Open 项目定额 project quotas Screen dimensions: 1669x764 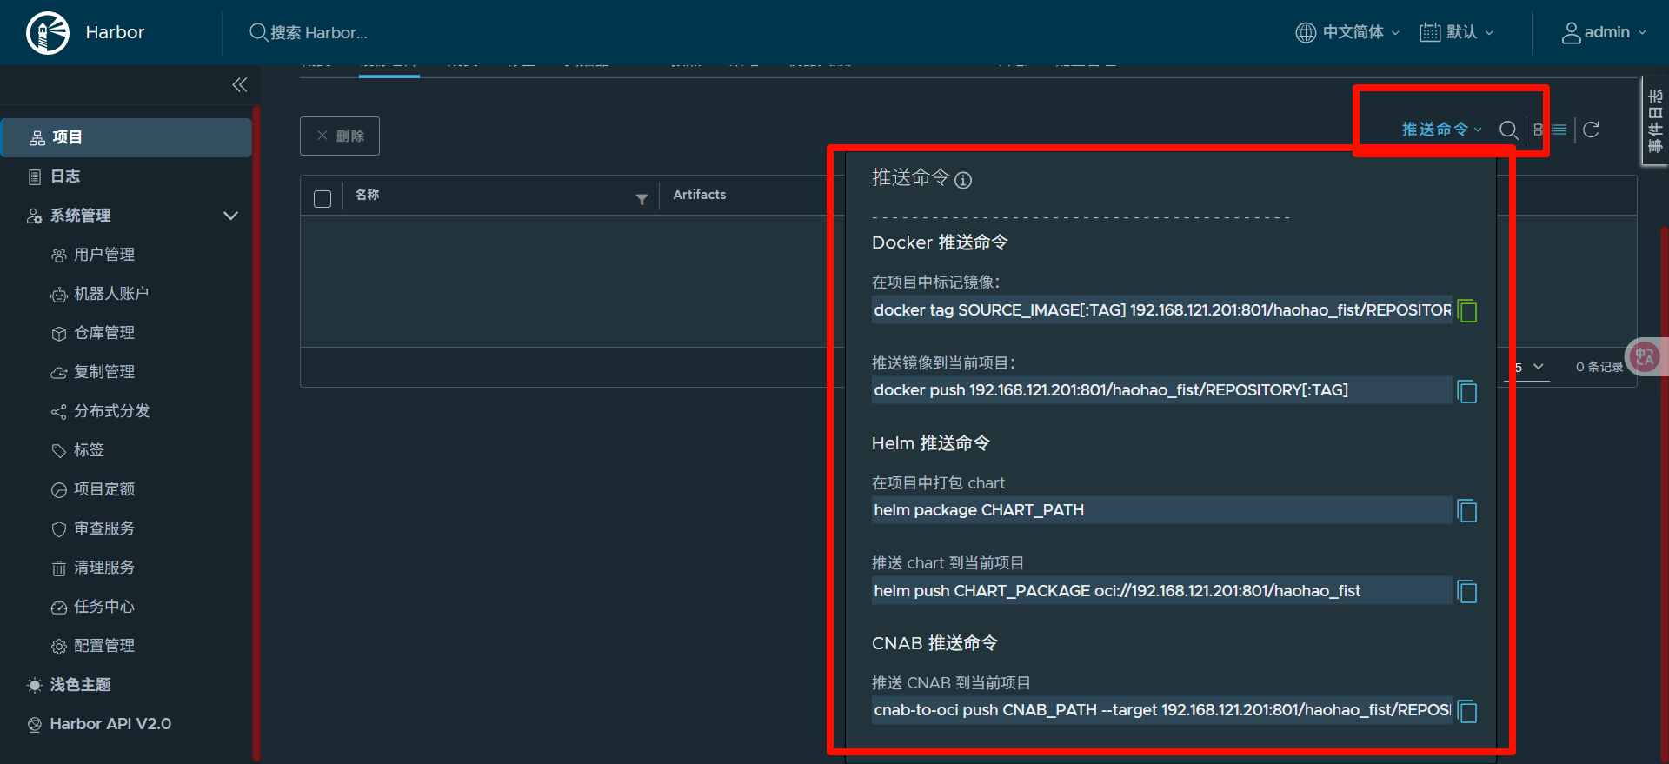click(104, 489)
